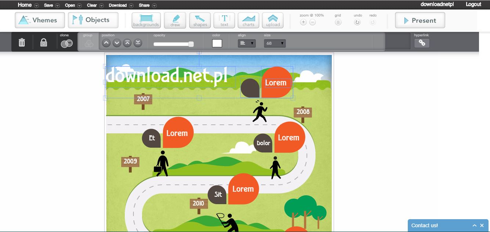This screenshot has width=490, height=232.
Task: Start presentation with Present button
Action: [420, 20]
